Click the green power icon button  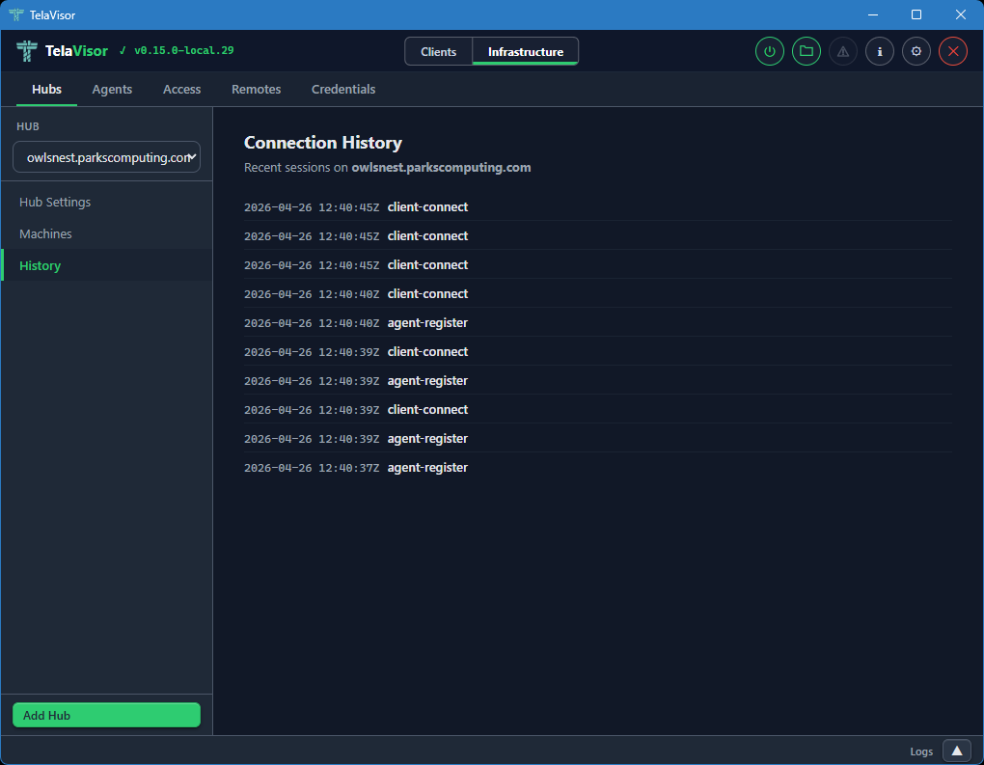coord(770,51)
